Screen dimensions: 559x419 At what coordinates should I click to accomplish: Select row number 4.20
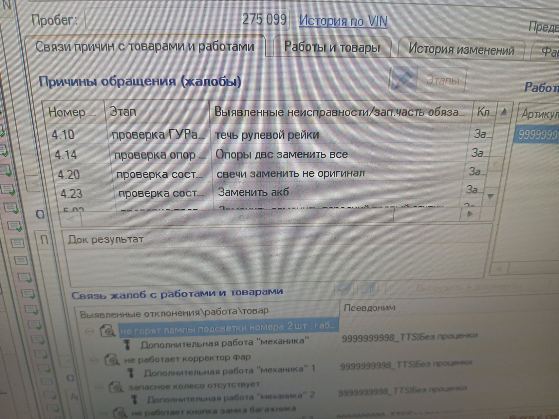pos(69,174)
